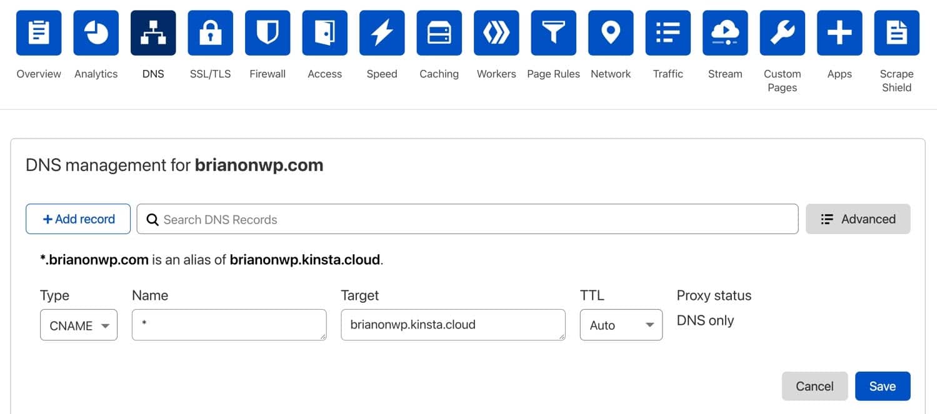Click the Add record button
Image resolution: width=937 pixels, height=414 pixels.
click(78, 219)
